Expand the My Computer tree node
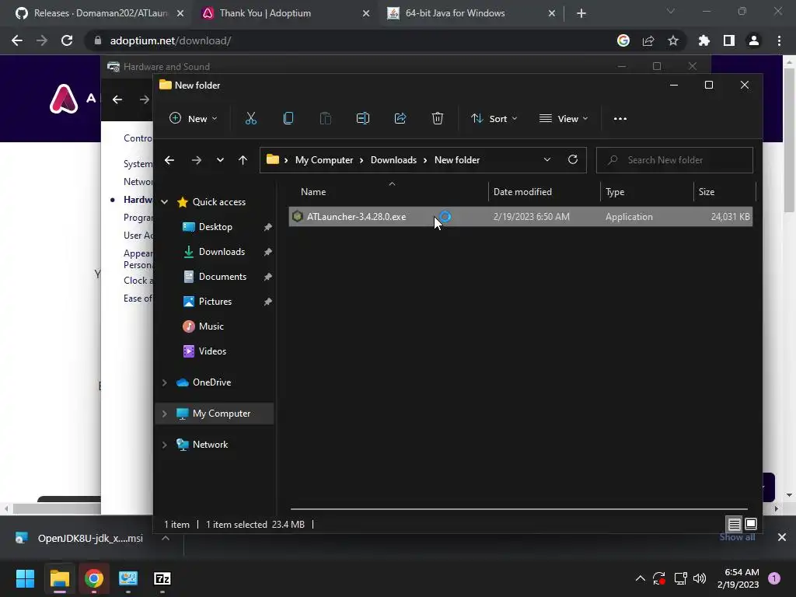796x597 pixels. point(165,414)
